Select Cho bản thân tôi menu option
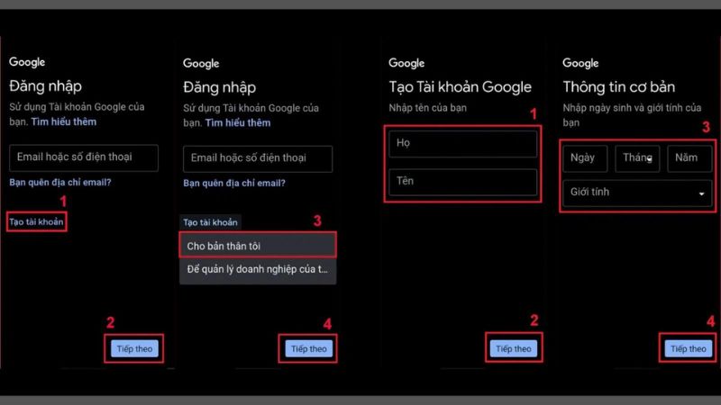Viewport: 721px width, 405px height. point(258,246)
